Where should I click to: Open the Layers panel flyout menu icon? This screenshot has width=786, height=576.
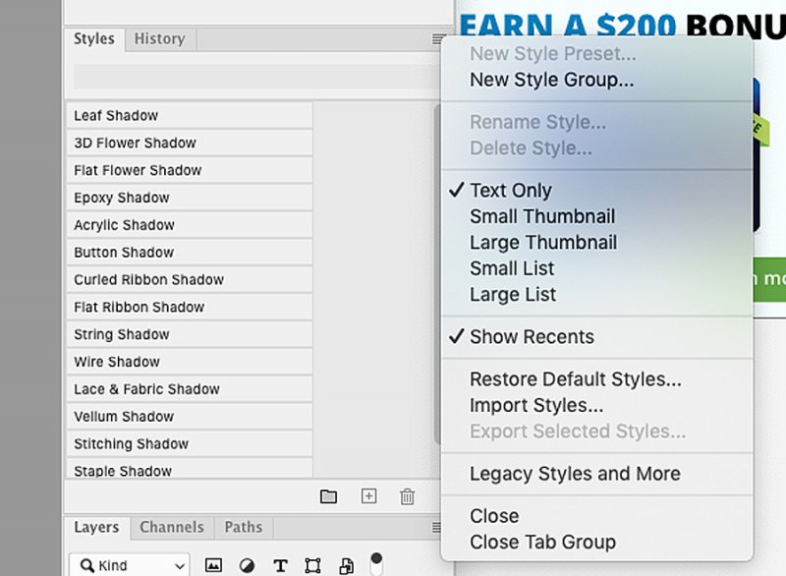[436, 528]
